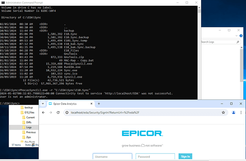This screenshot has width=246, height=161.
Task: View site information icon in address bar
Action: coord(67,113)
